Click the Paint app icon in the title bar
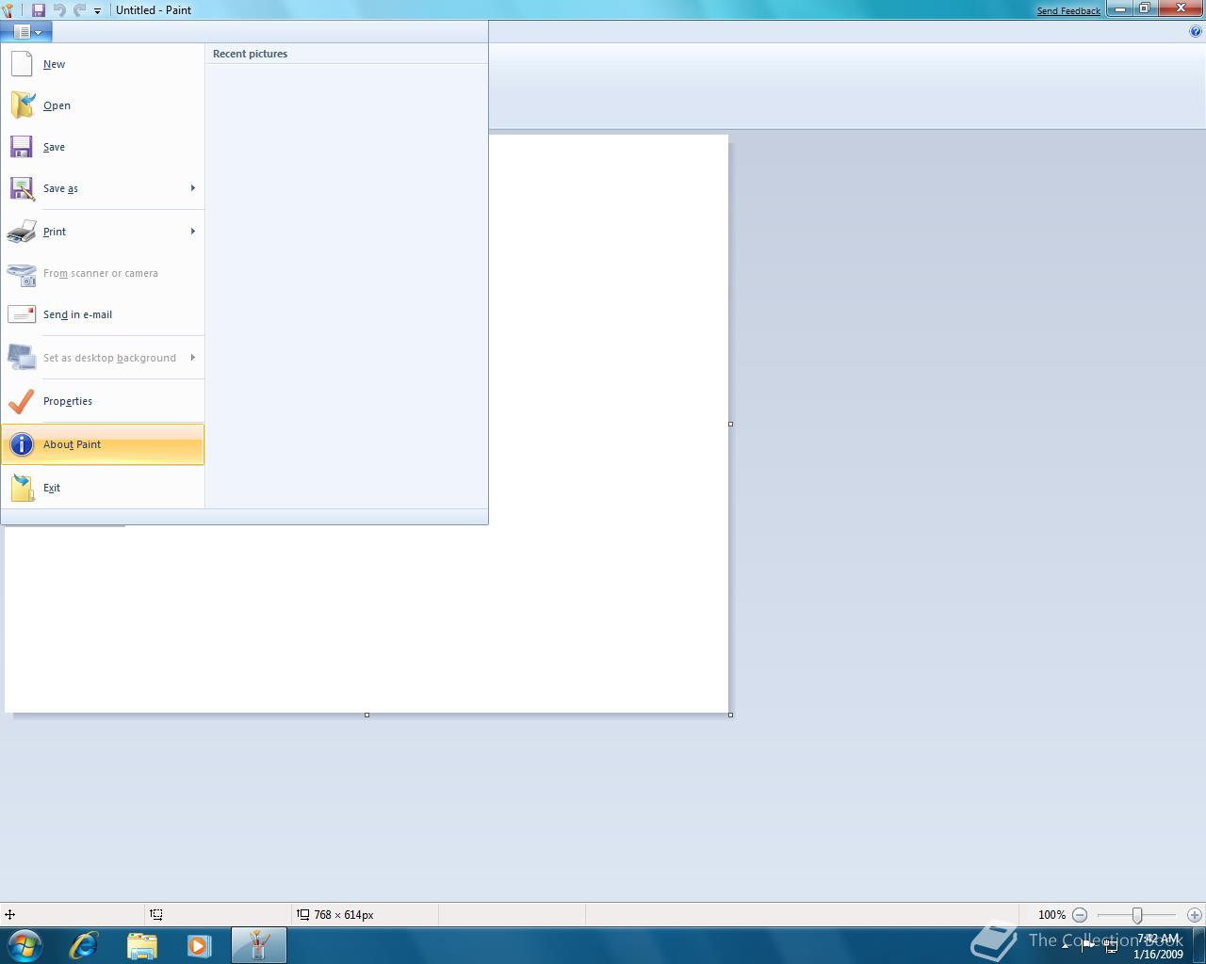Screen dimensions: 1206x964 tap(9, 10)
